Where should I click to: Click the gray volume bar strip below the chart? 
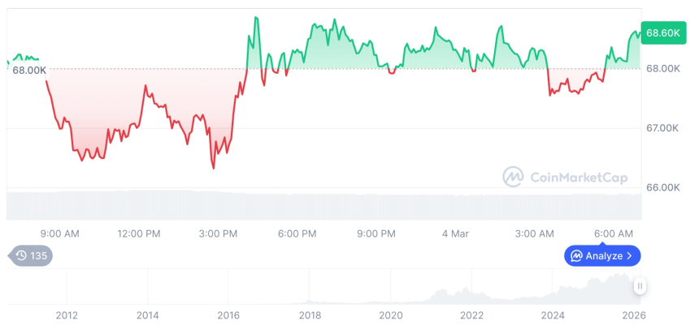pyautogui.click(x=323, y=206)
